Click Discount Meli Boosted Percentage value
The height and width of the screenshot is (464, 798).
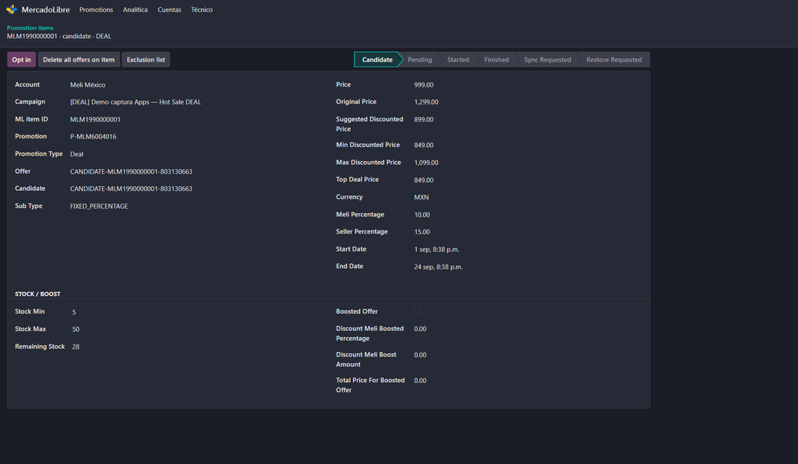420,329
